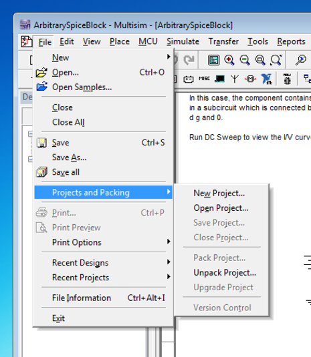Viewport: 311px width, 357px height.
Task: Click the Open Samples folder icon
Action: (41, 87)
